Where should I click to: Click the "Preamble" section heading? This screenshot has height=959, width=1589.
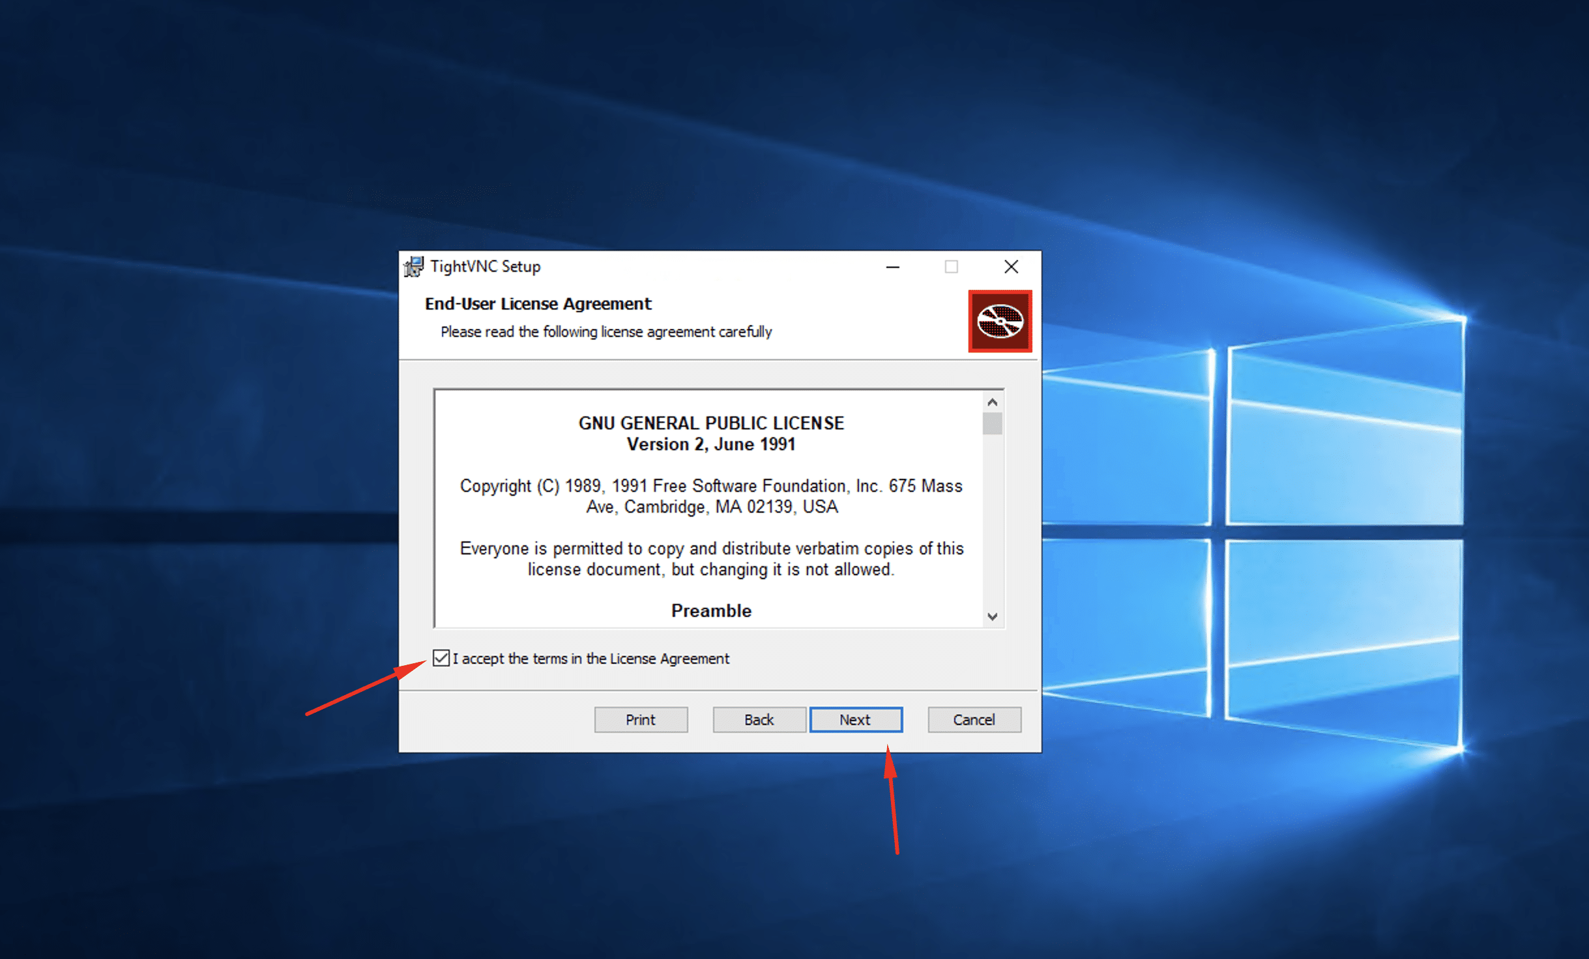click(710, 610)
